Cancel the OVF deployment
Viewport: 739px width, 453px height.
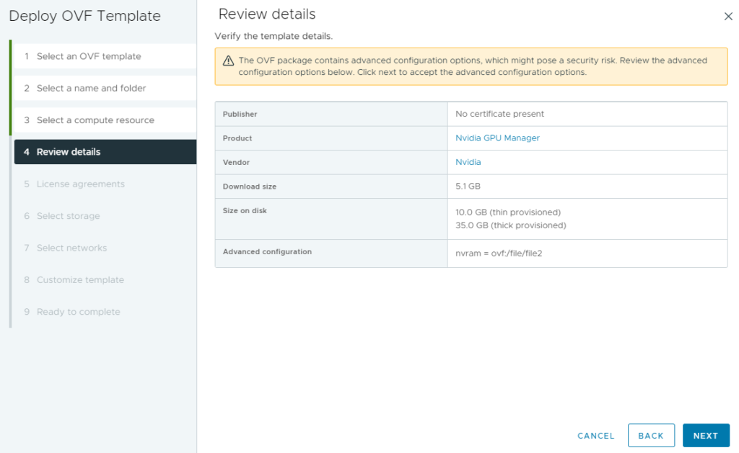pos(595,435)
